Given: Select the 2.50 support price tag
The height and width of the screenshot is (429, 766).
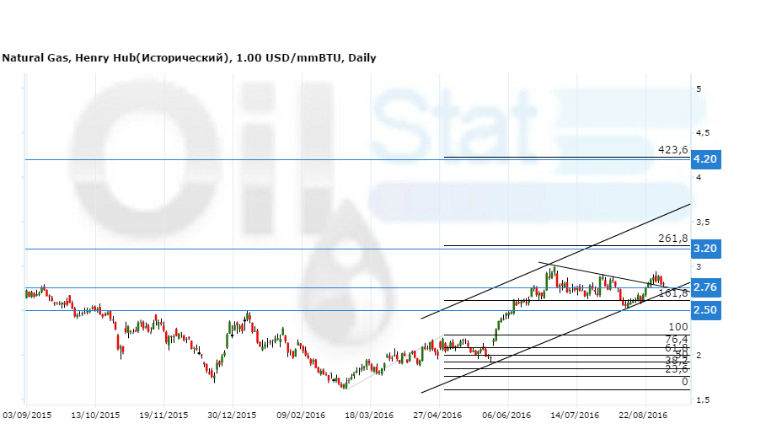Looking at the screenshot, I should 704,310.
